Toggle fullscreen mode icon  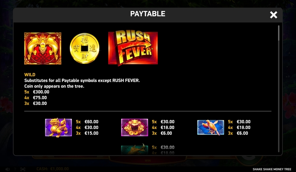(22, 169)
